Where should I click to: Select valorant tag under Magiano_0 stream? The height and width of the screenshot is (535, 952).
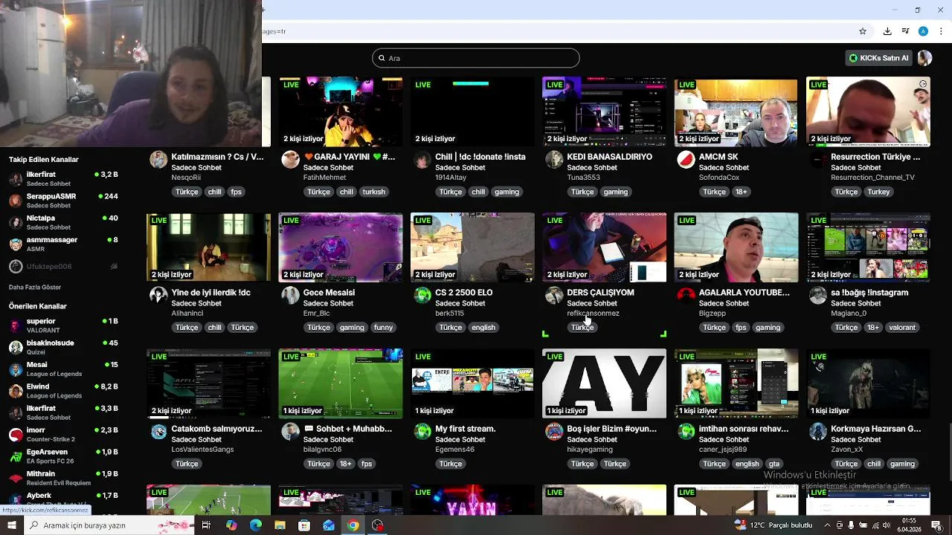coord(902,328)
